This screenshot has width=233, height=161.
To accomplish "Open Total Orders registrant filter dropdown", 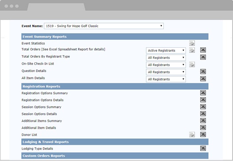I will pos(166,50).
